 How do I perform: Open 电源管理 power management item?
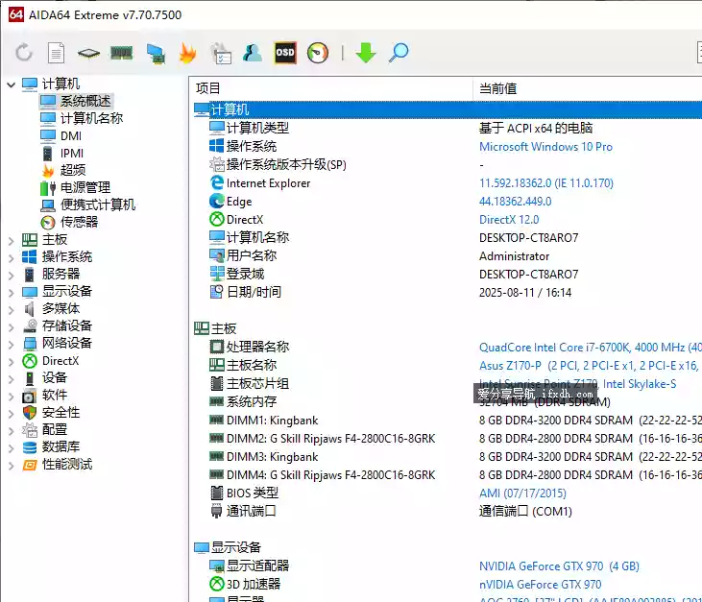click(75, 187)
